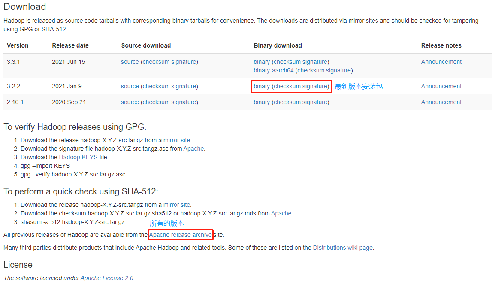
Task: Open the checksum for the 3.3.1 source
Action: [156, 62]
